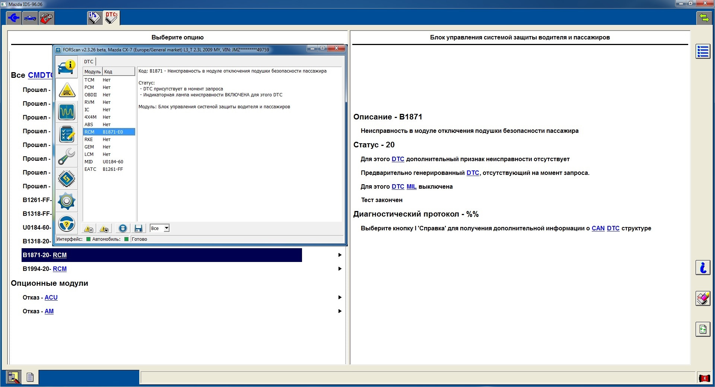
Task: Open the DTC link in 'Предварительно генерированный' line
Action: (473, 173)
